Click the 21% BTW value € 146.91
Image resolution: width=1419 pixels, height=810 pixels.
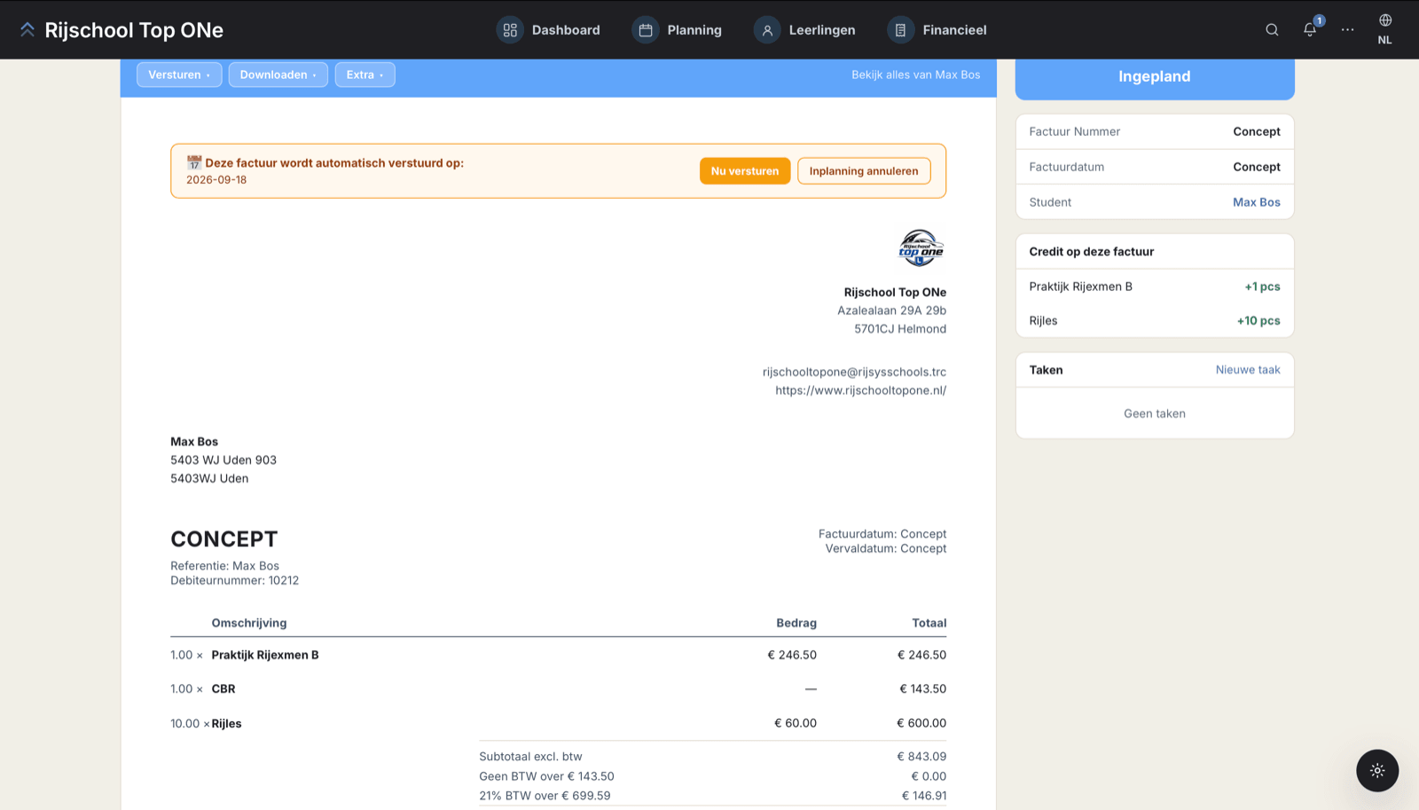pos(924,796)
